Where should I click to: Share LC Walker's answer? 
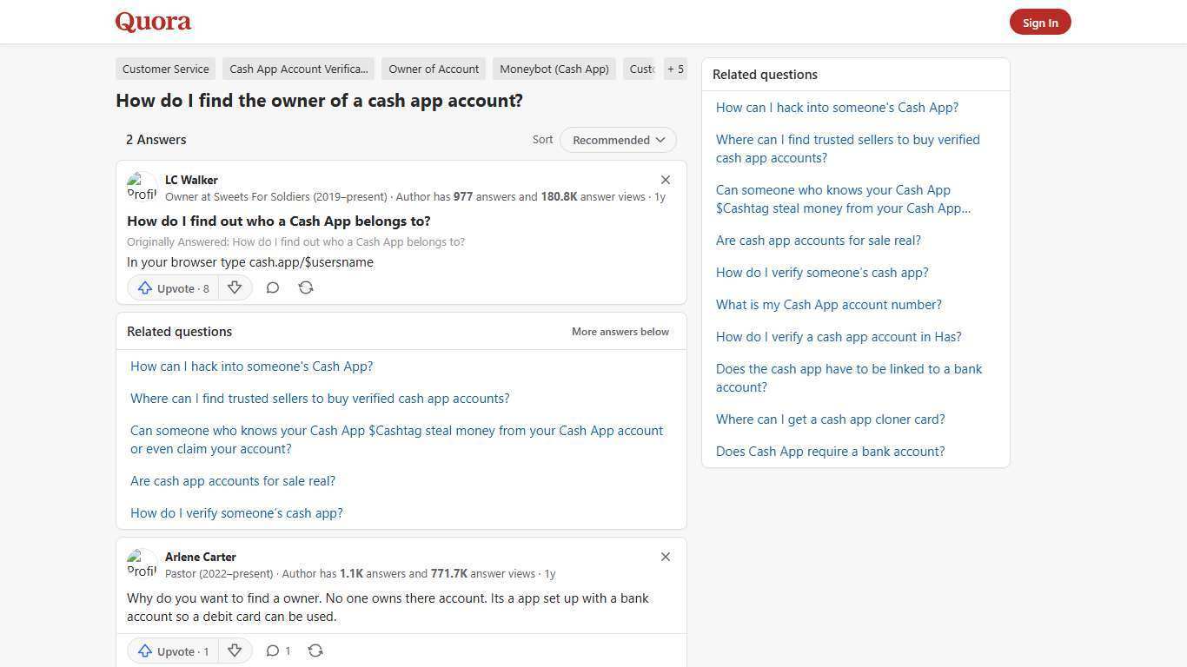[x=306, y=287]
